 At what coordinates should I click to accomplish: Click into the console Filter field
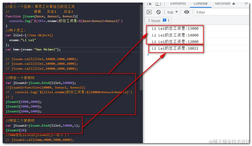point(222,12)
